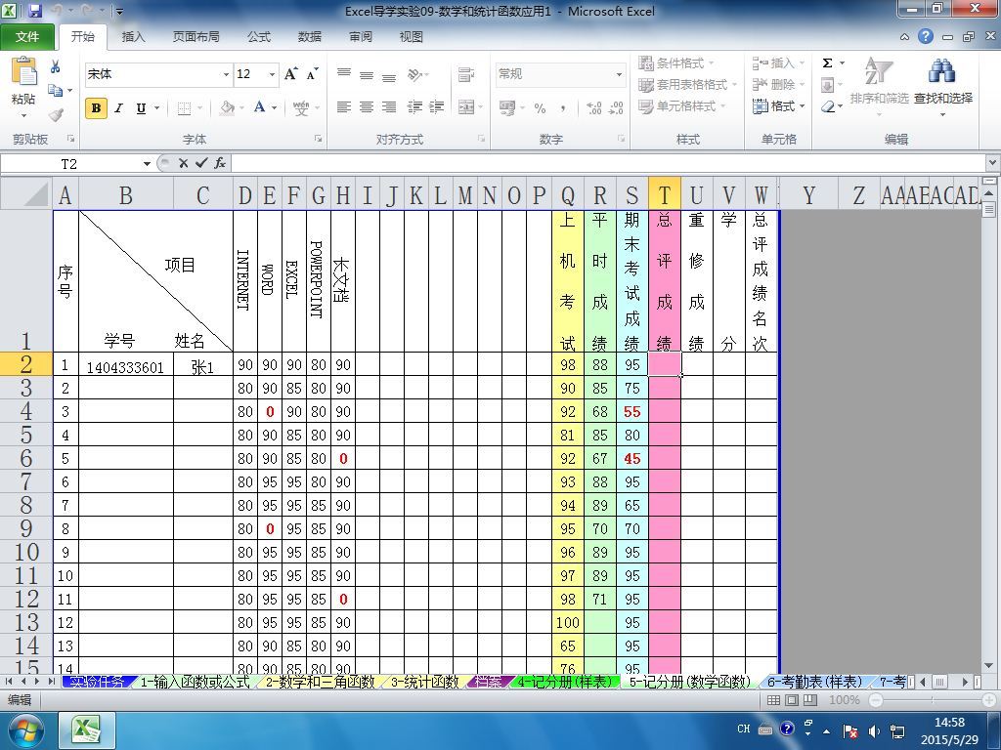1001x750 pixels.
Task: Select column header T
Action: 665,194
